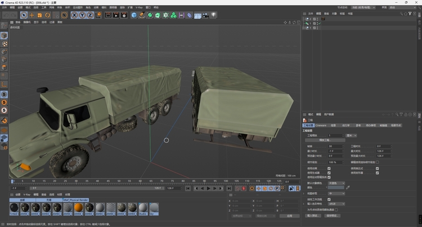This screenshot has width=422, height=227.
Task: Open the V-Ray menu in menu bar
Action: pos(139,7)
